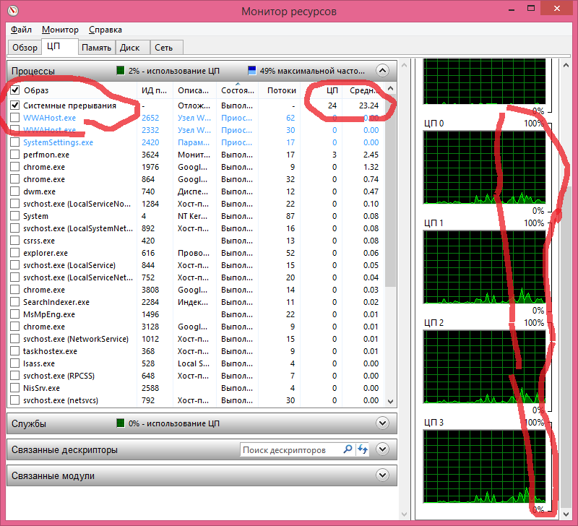The height and width of the screenshot is (526, 578).
Task: Sort by the ИД п... column header
Action: pos(155,90)
